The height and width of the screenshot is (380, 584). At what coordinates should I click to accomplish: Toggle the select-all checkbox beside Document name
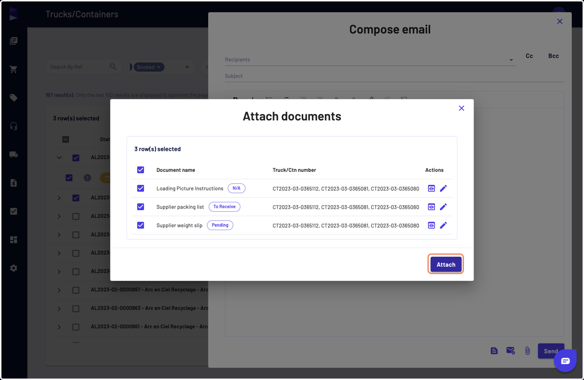coord(141,170)
